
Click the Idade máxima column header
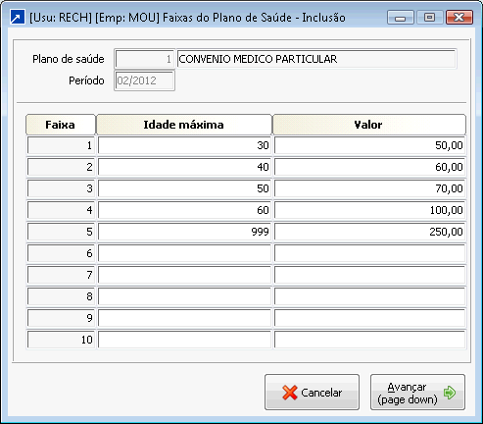pyautogui.click(x=184, y=125)
